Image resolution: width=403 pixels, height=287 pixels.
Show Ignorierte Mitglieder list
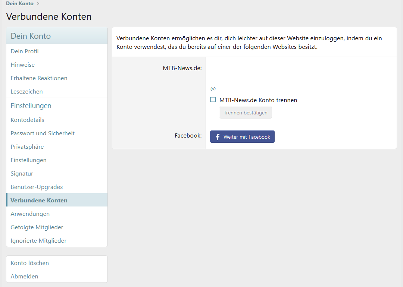(x=57, y=240)
